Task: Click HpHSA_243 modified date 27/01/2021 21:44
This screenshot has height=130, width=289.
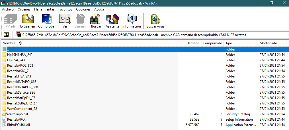Action: [272, 60]
